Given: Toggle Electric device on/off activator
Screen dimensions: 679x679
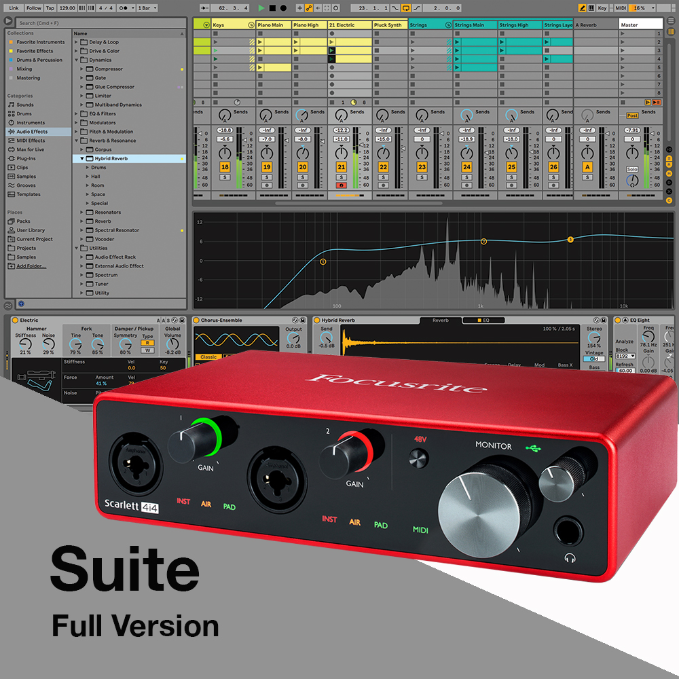Looking at the screenshot, I should coord(15,320).
